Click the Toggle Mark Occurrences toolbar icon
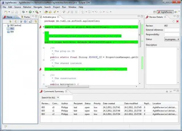The width and height of the screenshot is (182, 131). (x=68, y=12)
